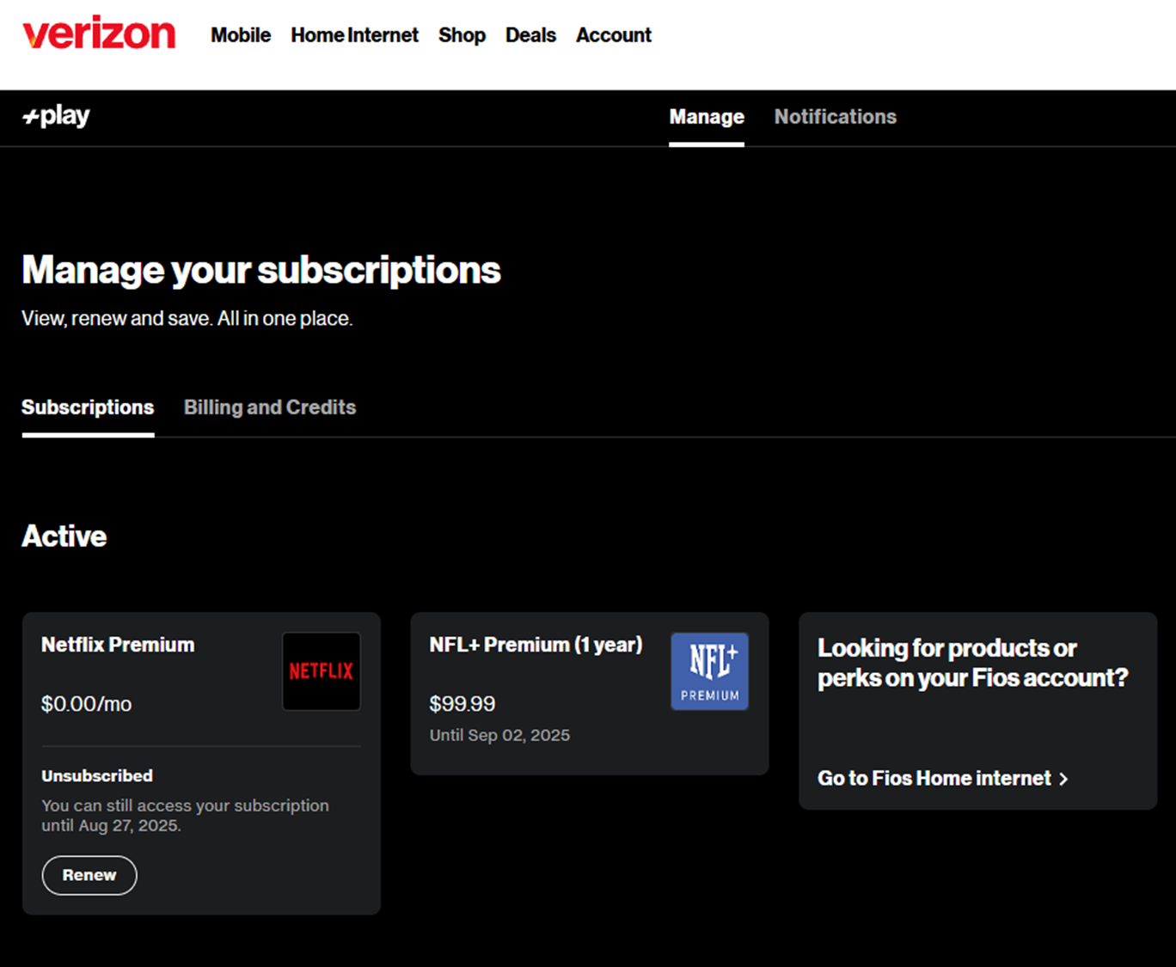The image size is (1176, 967).
Task: Renew the Netflix Premium subscription
Action: tap(89, 875)
